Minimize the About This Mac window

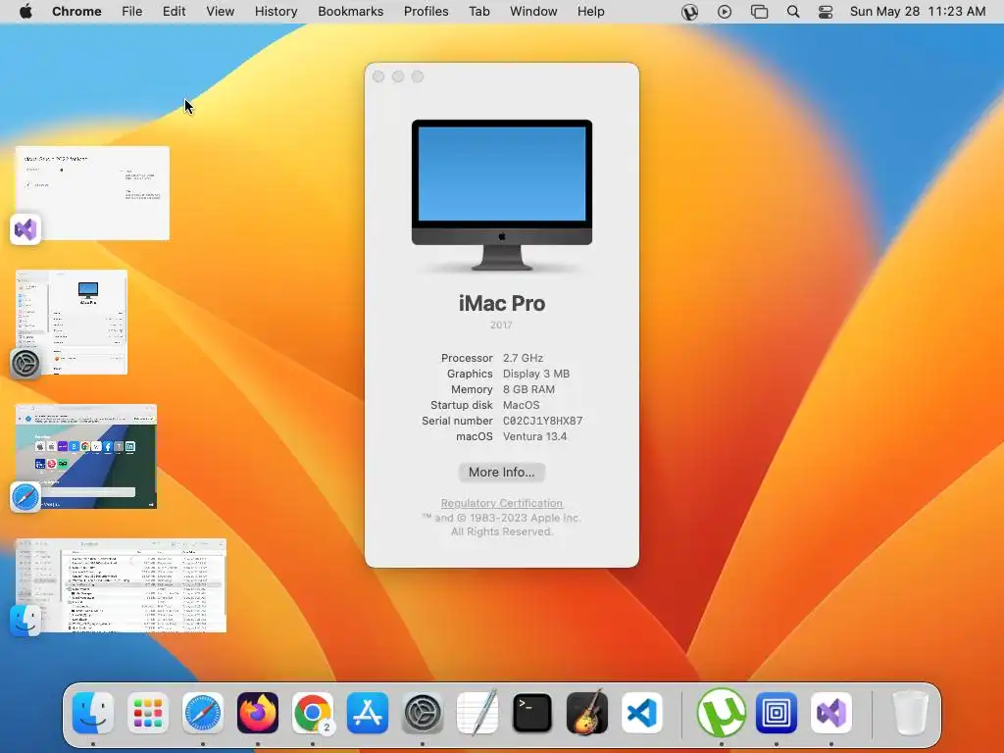[398, 76]
